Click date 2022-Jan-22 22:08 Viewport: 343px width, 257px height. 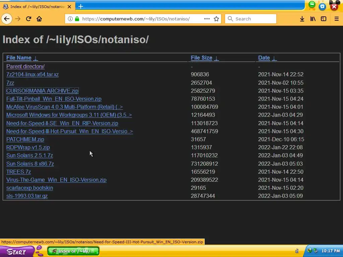click(x=280, y=148)
